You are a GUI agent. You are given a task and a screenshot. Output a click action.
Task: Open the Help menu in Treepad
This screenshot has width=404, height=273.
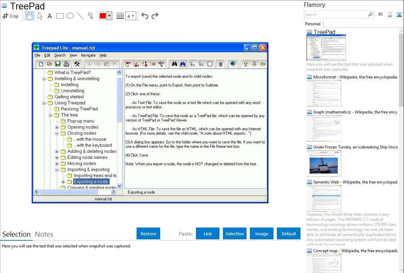point(103,55)
